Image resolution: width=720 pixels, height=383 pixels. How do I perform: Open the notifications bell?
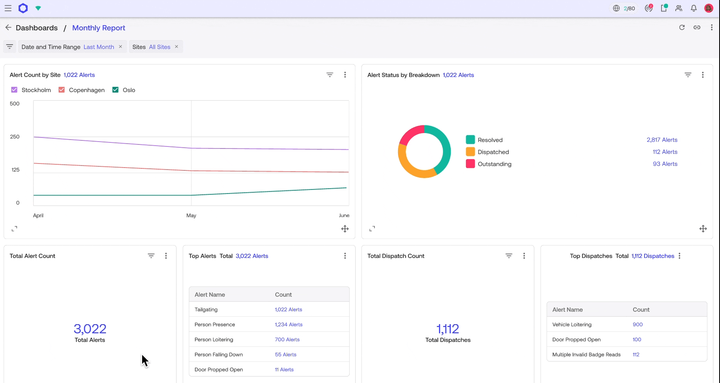tap(694, 8)
